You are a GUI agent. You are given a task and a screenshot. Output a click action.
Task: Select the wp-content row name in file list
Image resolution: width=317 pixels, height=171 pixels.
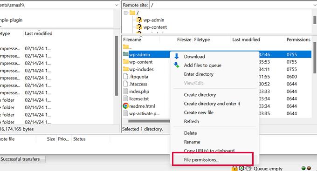pos(141,62)
